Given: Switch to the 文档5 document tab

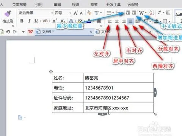Looking at the screenshot, I should pos(64,32).
